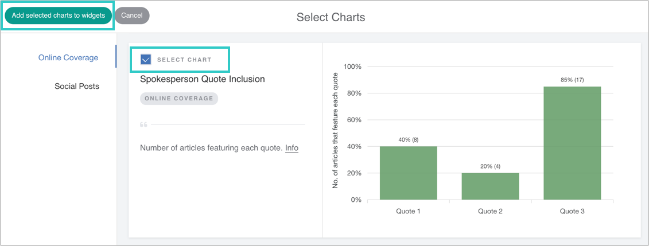Screen dimensions: 649x246
Task: Click the 20% (4) data label
Action: [490, 166]
